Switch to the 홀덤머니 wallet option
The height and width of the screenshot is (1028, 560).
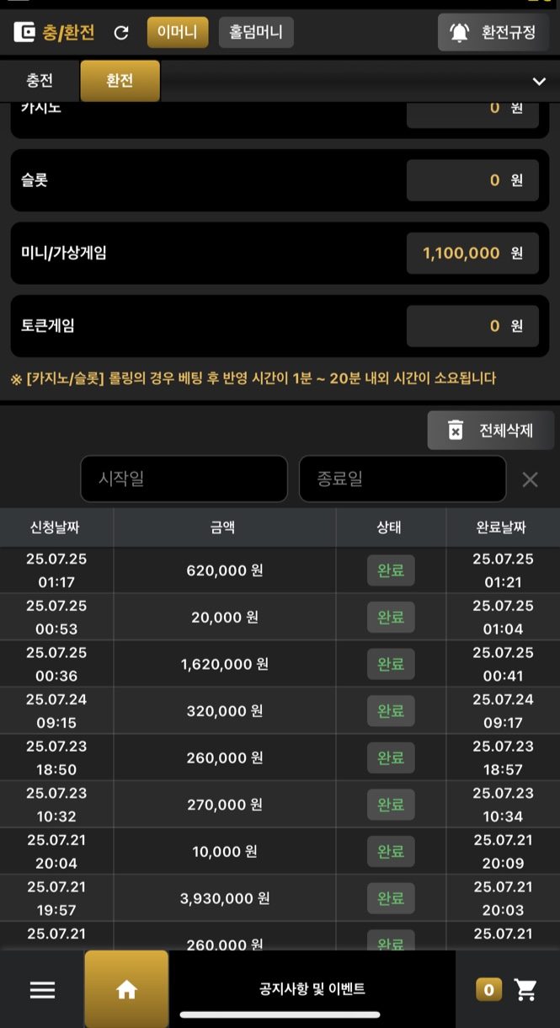(x=256, y=33)
